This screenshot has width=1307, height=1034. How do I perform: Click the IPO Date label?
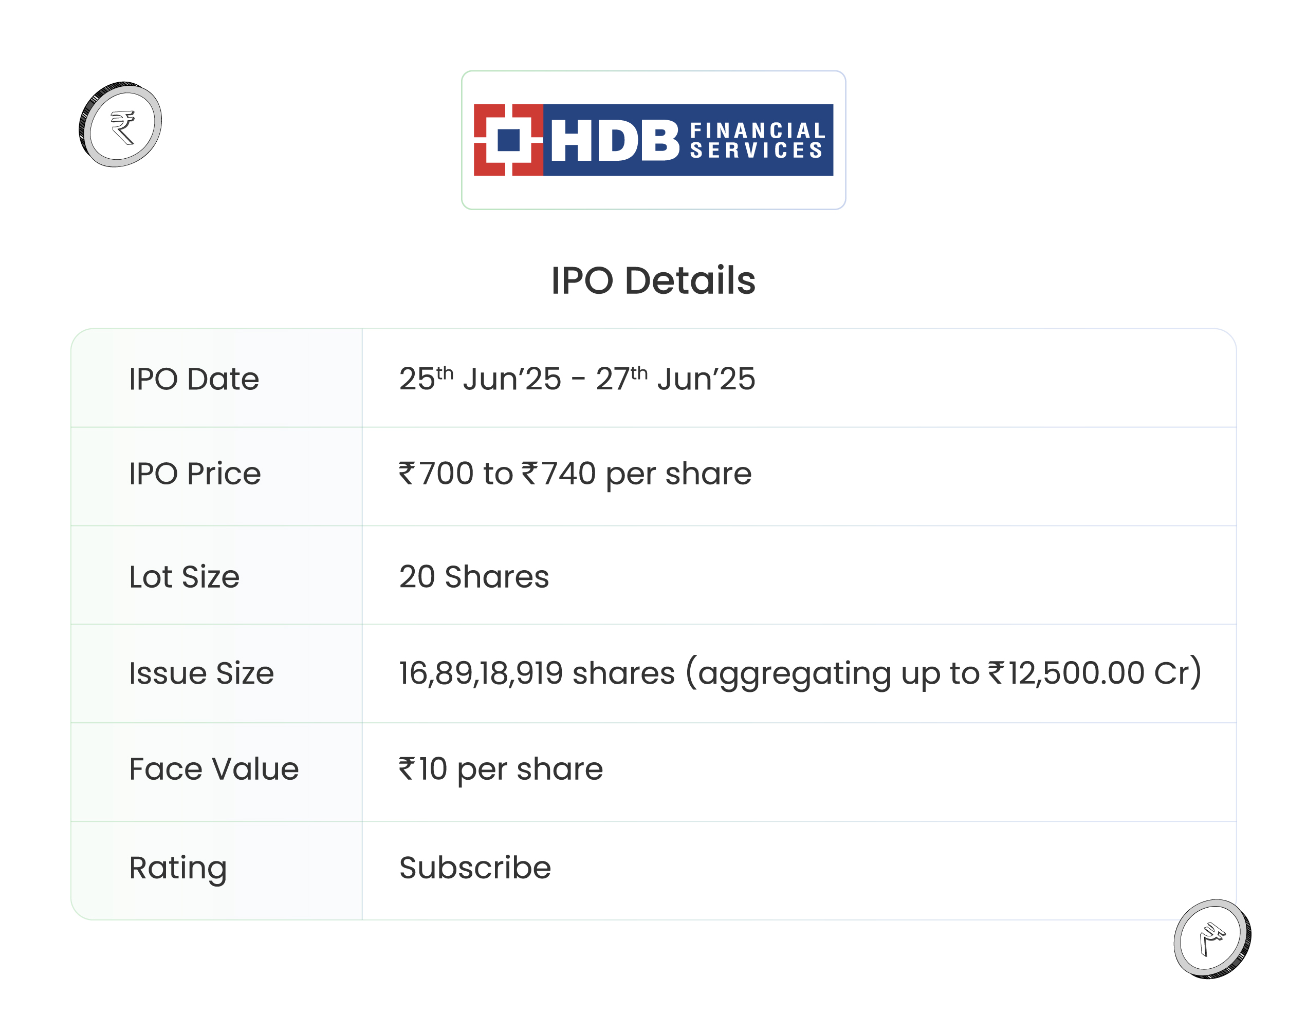[194, 380]
